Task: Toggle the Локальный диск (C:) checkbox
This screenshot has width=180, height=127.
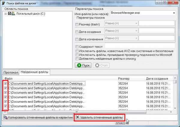Action: [x=10, y=13]
